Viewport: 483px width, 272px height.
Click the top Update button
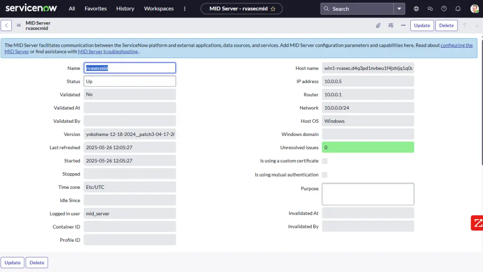(422, 25)
